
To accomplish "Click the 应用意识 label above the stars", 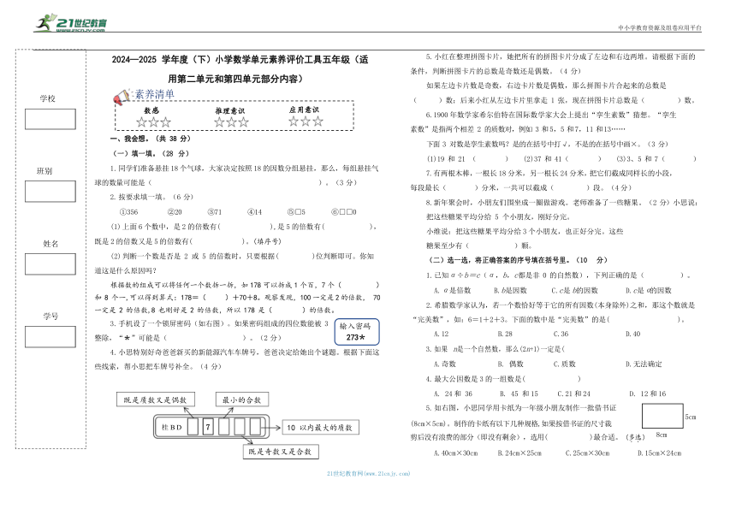I will click(304, 109).
